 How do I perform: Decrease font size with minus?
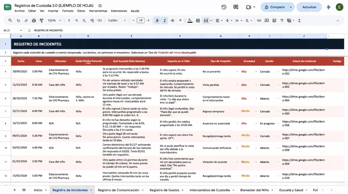coord(133,20)
